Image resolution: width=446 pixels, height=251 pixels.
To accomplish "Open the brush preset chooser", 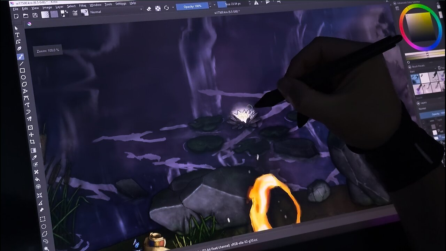I will pos(85,13).
